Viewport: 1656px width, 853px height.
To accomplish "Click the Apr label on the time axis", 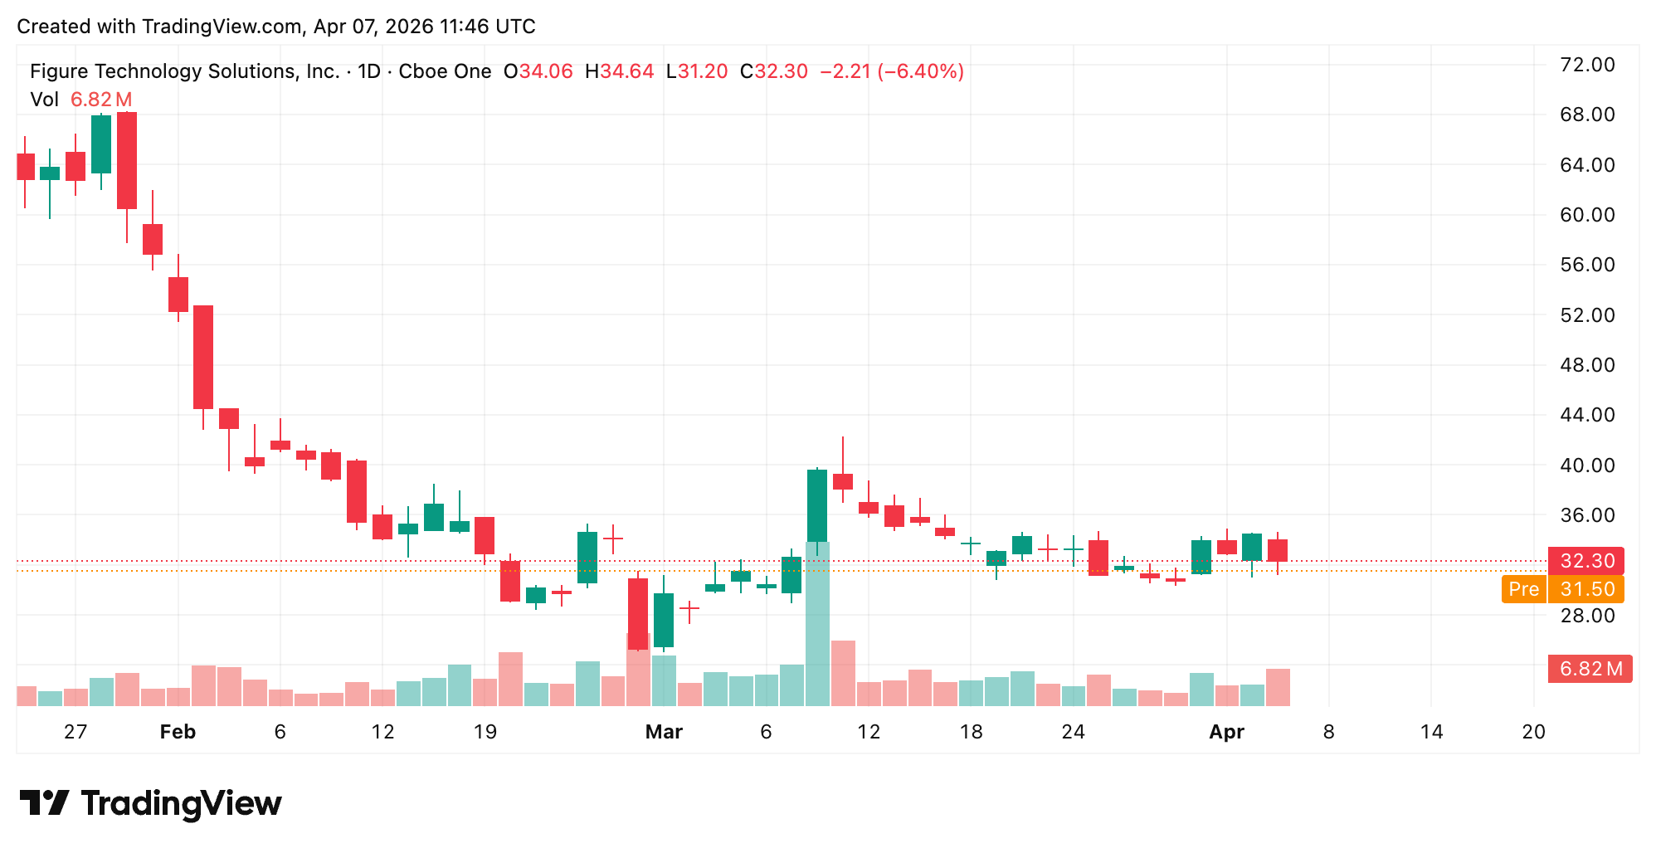I will click(1226, 732).
